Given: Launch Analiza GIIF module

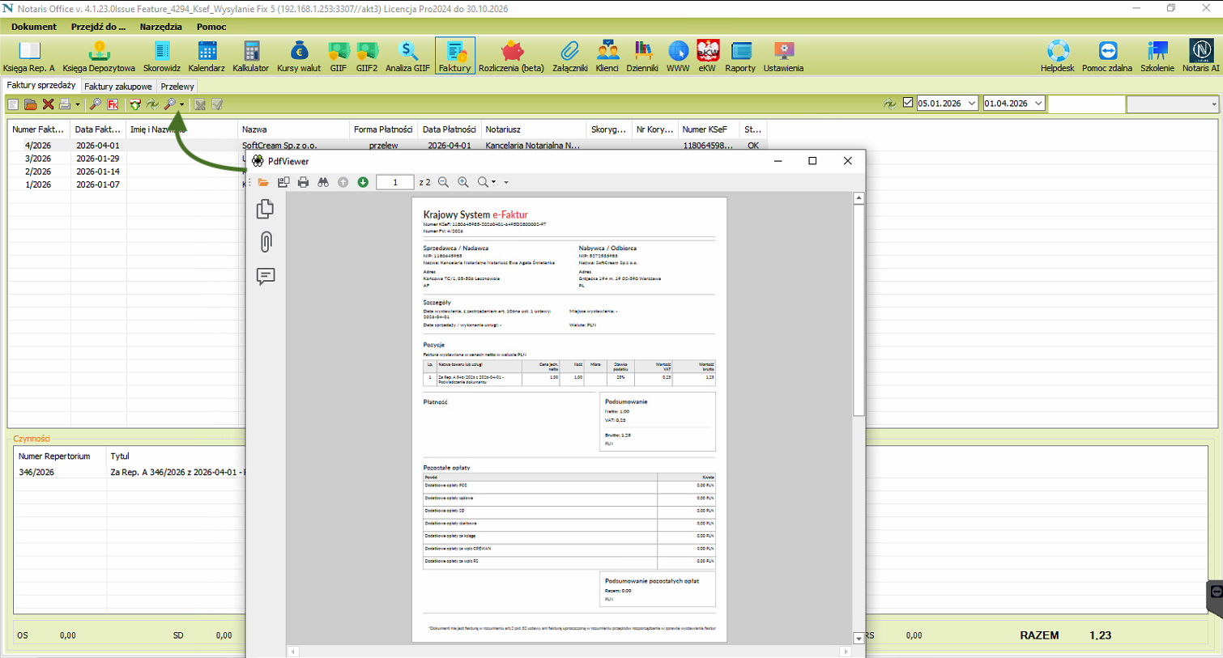Looking at the screenshot, I should click(x=407, y=56).
